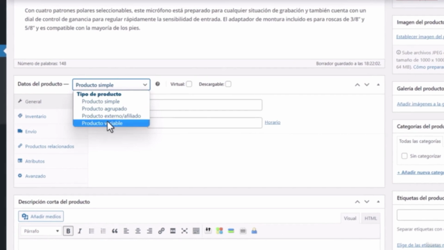Click the green-blue stripes toolbar icon
The image size is (444, 250).
(x=231, y=231)
